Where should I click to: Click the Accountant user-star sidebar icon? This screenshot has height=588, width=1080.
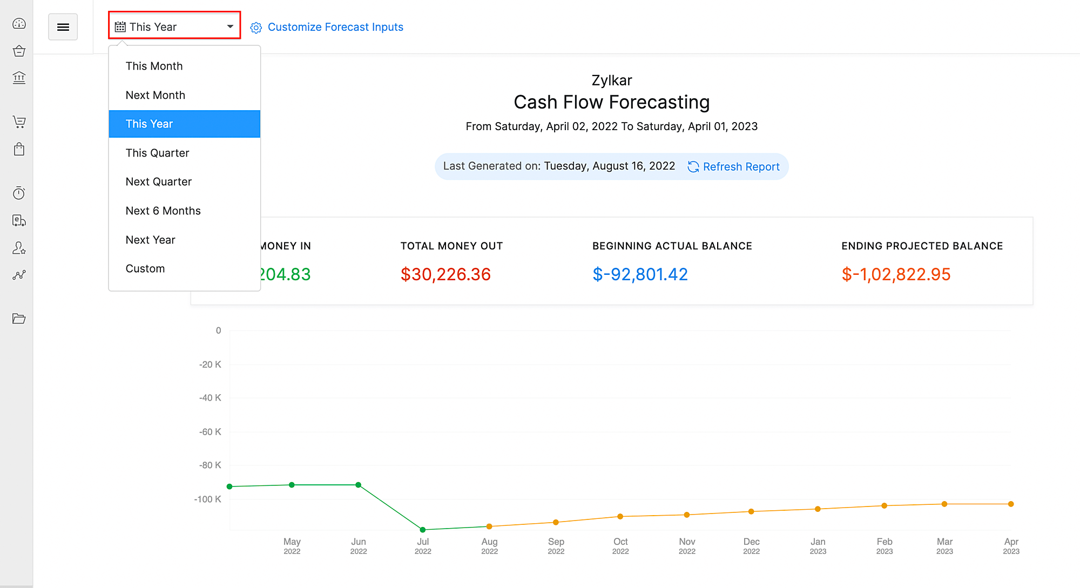tap(19, 248)
